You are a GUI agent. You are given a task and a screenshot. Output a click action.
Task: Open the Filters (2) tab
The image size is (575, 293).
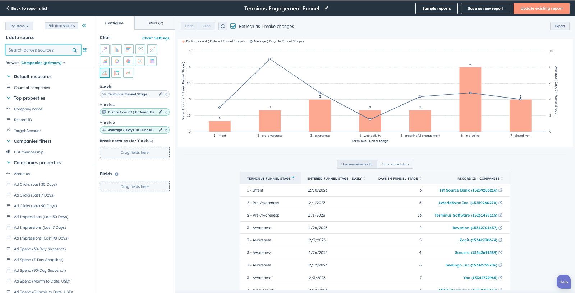coord(155,23)
